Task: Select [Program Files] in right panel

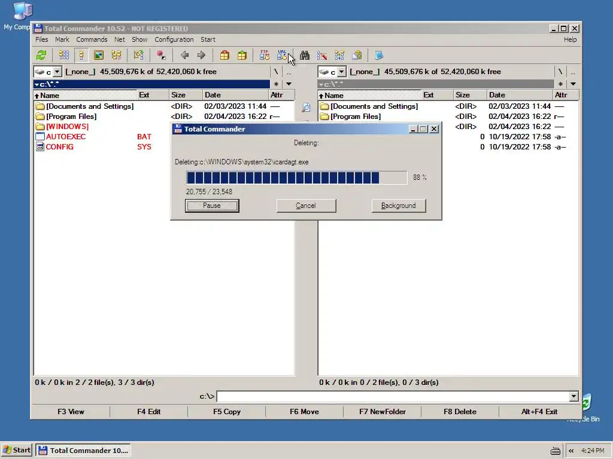Action: [356, 117]
